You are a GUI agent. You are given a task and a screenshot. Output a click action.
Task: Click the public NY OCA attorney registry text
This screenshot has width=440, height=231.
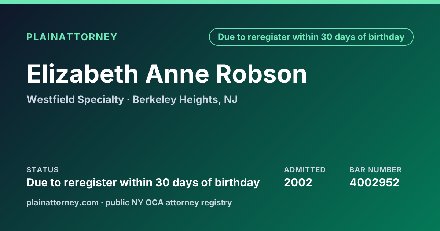169,202
